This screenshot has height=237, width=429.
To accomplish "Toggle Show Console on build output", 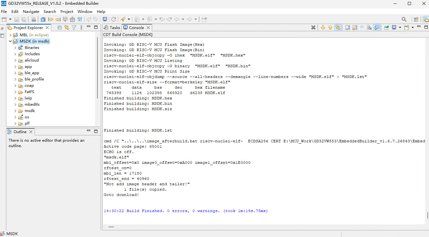I will pos(376,28).
